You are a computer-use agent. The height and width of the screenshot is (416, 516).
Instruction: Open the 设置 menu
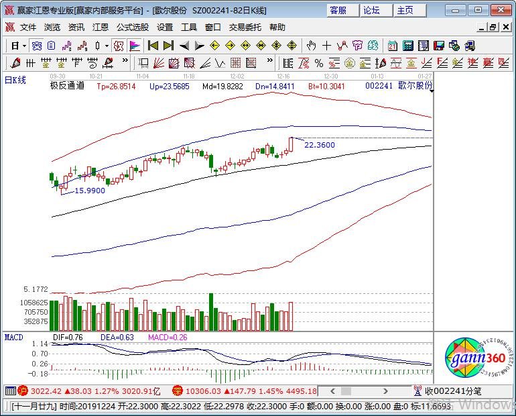(165, 28)
